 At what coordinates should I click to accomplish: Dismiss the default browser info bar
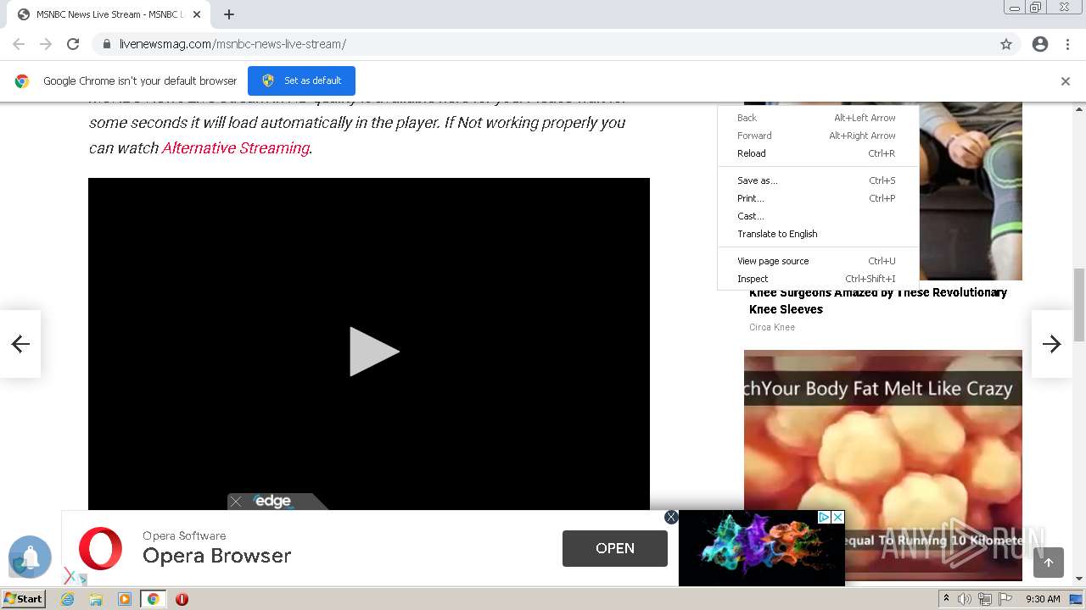coord(1066,81)
